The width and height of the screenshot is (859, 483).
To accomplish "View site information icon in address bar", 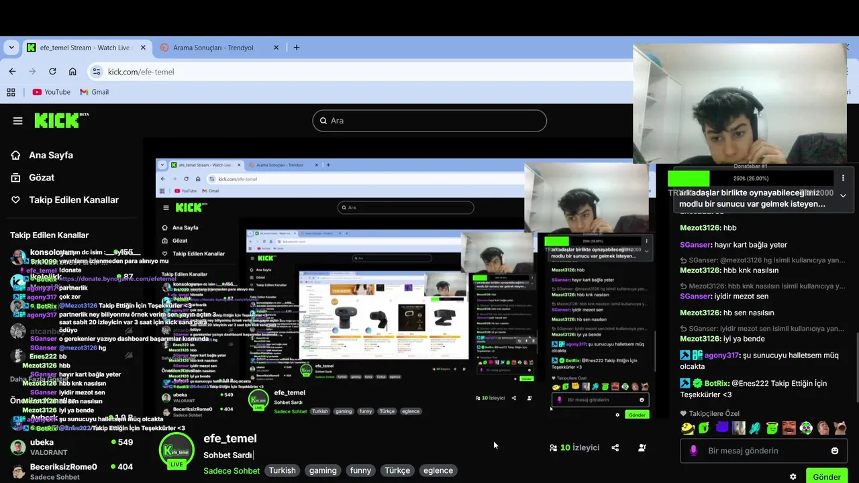I will coord(96,72).
